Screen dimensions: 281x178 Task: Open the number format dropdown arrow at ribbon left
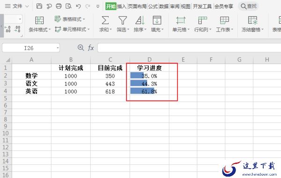pyautogui.click(x=20, y=19)
